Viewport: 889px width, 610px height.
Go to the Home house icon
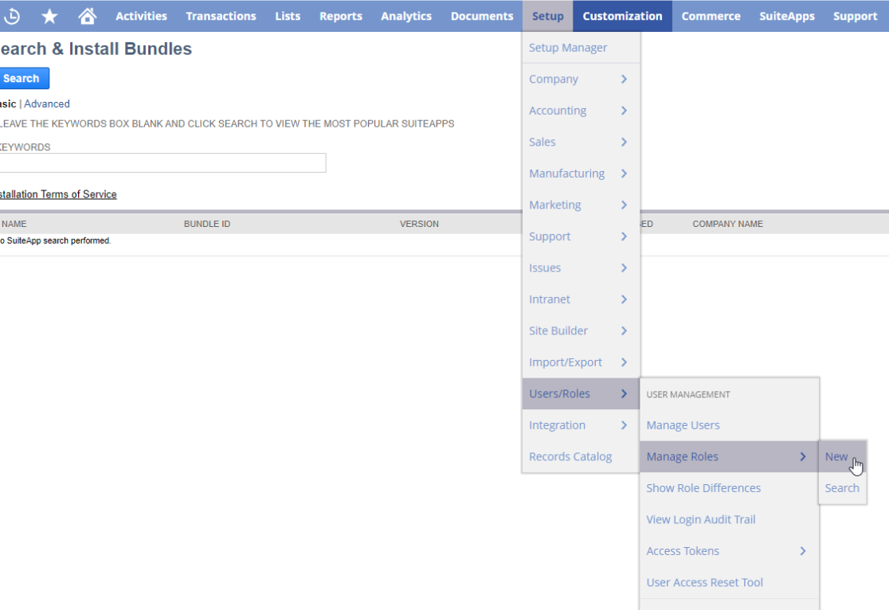coord(88,16)
